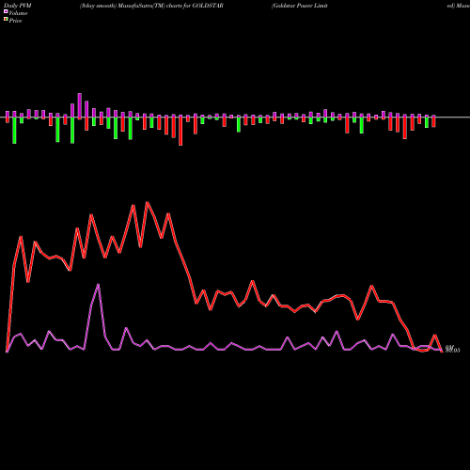Select the Price legend label
The width and height of the screenshot is (470, 470).
pos(15,21)
